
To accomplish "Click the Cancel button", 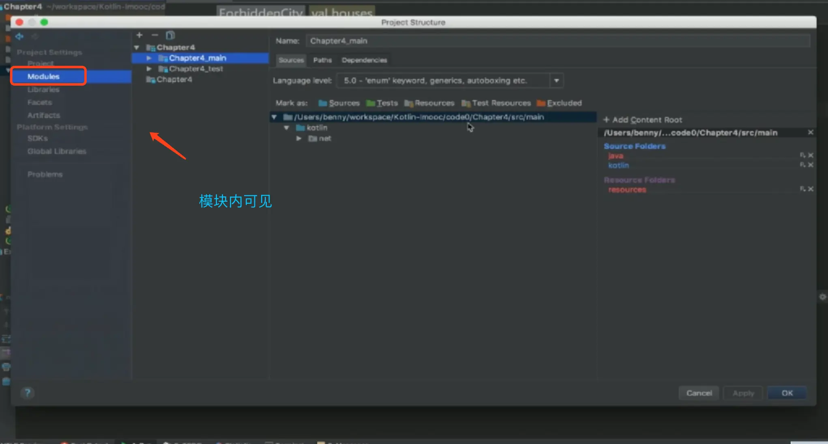I will click(699, 393).
